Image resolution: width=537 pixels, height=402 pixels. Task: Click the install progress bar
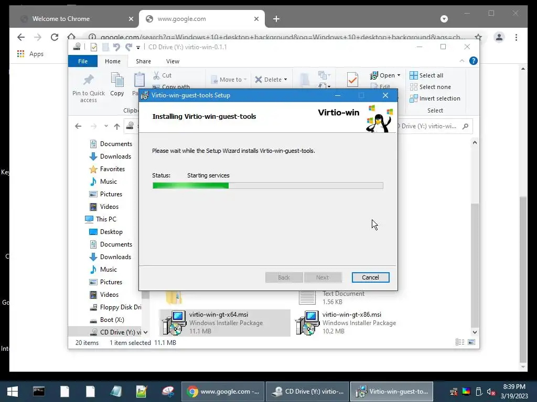[x=268, y=186]
